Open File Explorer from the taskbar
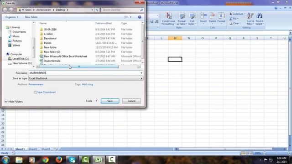Viewport: 292px width, 164px height. click(19, 160)
